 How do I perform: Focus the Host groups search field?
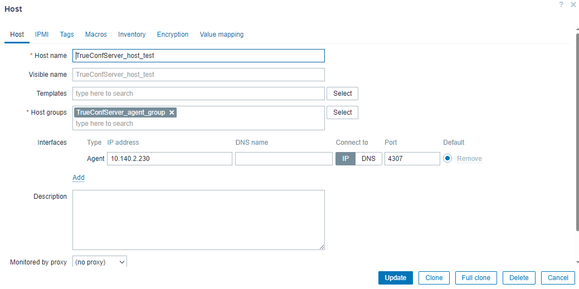[x=198, y=124]
